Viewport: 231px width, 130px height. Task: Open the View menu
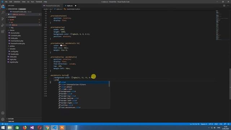coord(24,2)
